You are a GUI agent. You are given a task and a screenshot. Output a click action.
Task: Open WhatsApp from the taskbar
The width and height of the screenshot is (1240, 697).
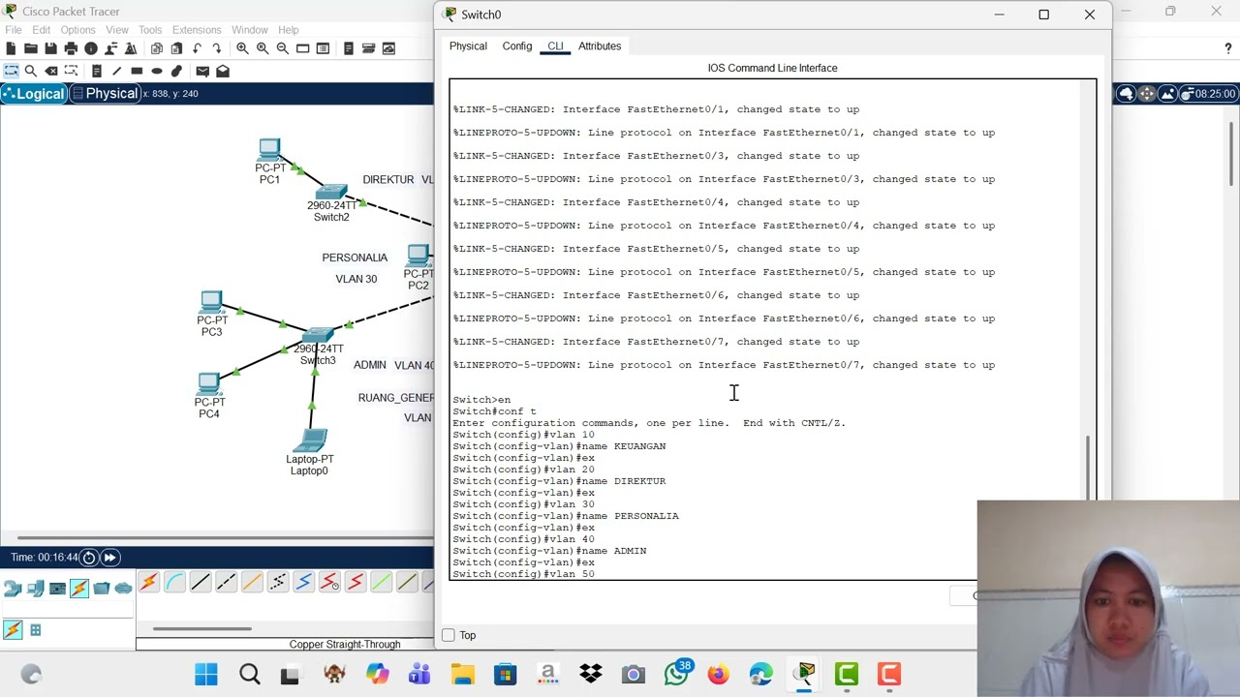[676, 674]
